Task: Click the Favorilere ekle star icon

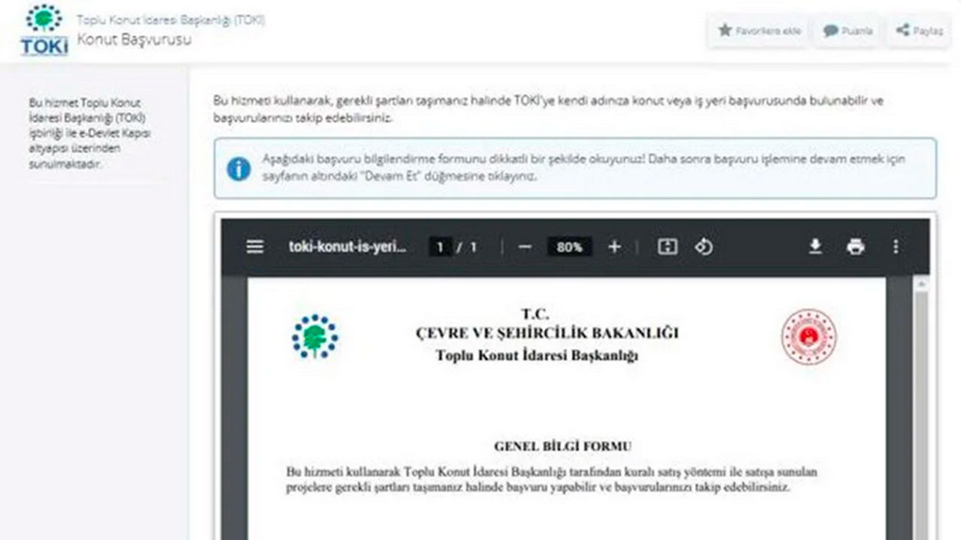Action: click(725, 31)
